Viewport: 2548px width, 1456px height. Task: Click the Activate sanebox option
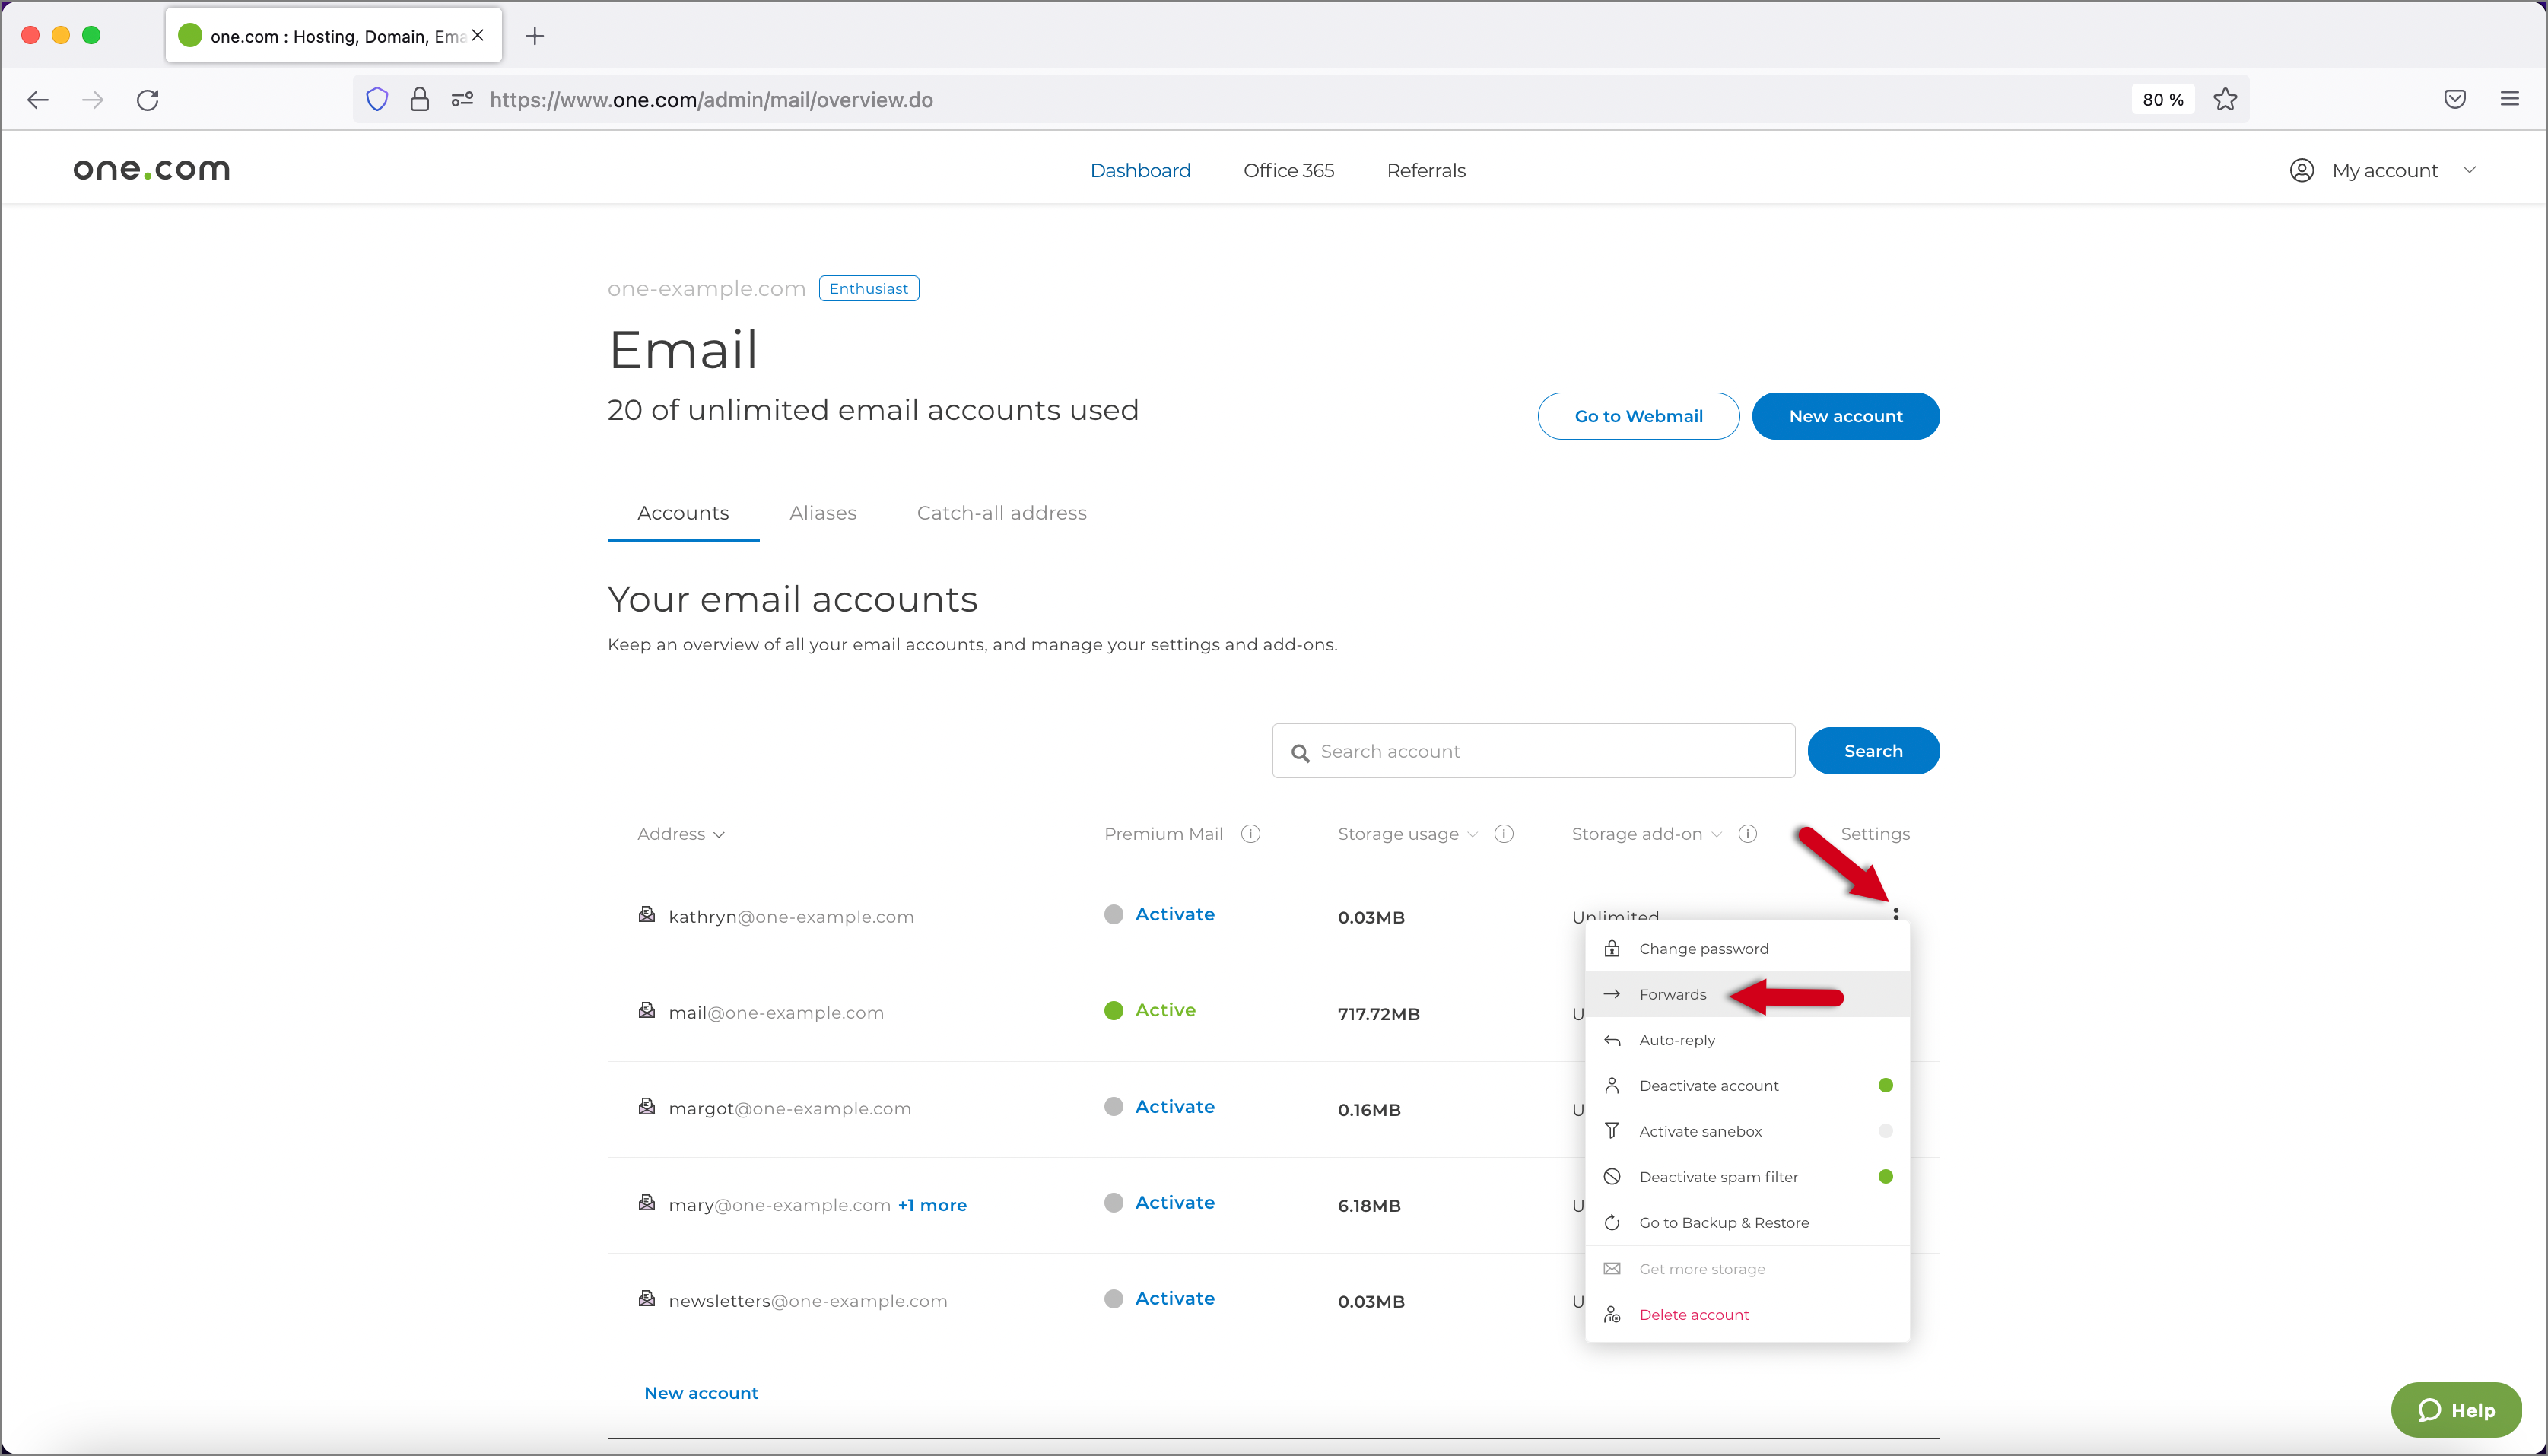tap(1699, 1130)
